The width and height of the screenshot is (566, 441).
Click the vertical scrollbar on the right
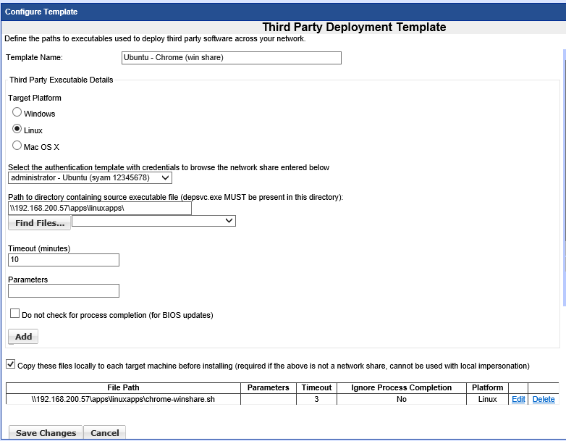pyautogui.click(x=562, y=181)
